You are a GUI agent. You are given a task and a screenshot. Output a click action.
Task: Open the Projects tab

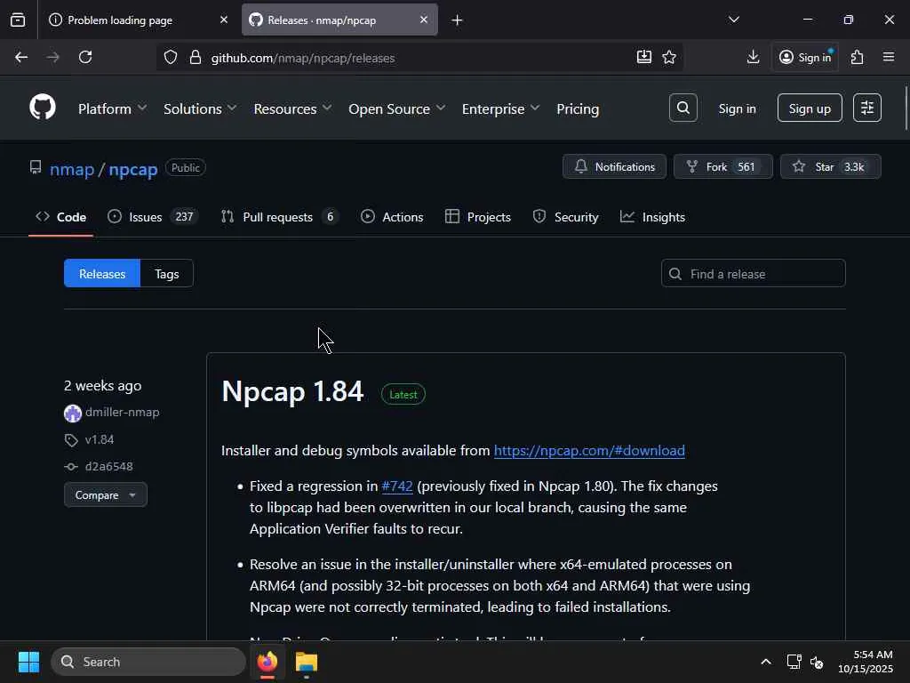coord(477,217)
